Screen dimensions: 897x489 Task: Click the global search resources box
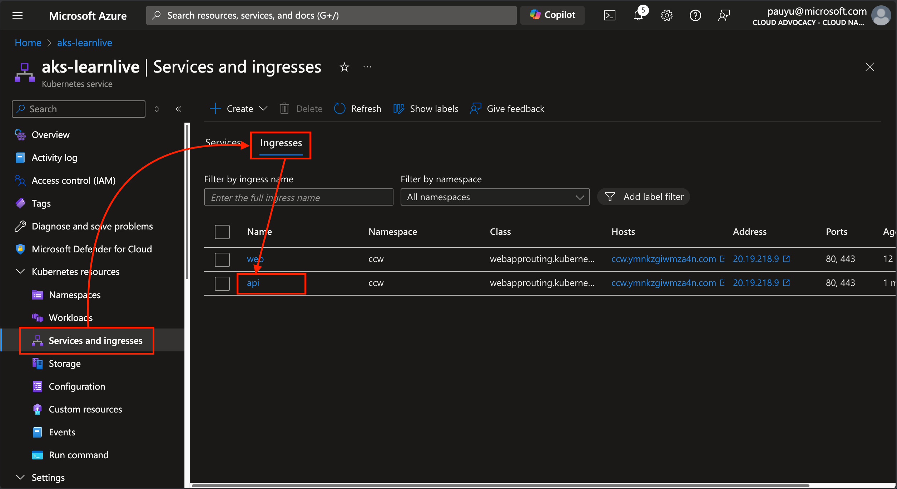(331, 15)
